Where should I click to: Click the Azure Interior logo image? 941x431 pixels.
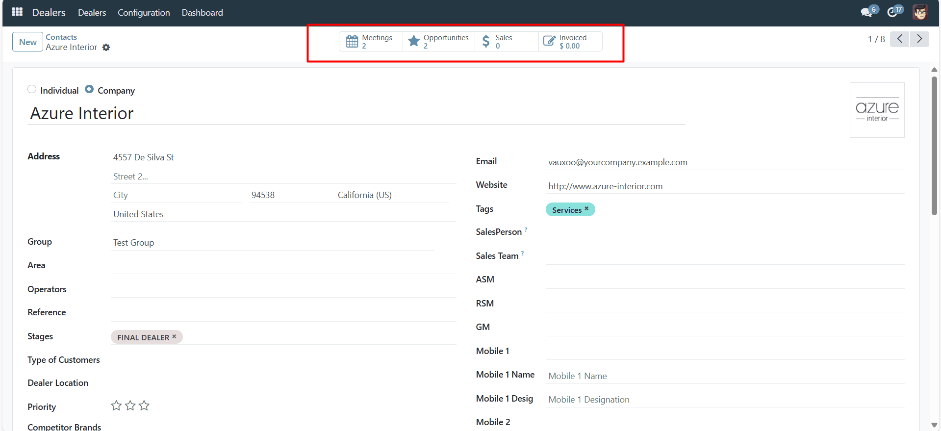tap(877, 110)
